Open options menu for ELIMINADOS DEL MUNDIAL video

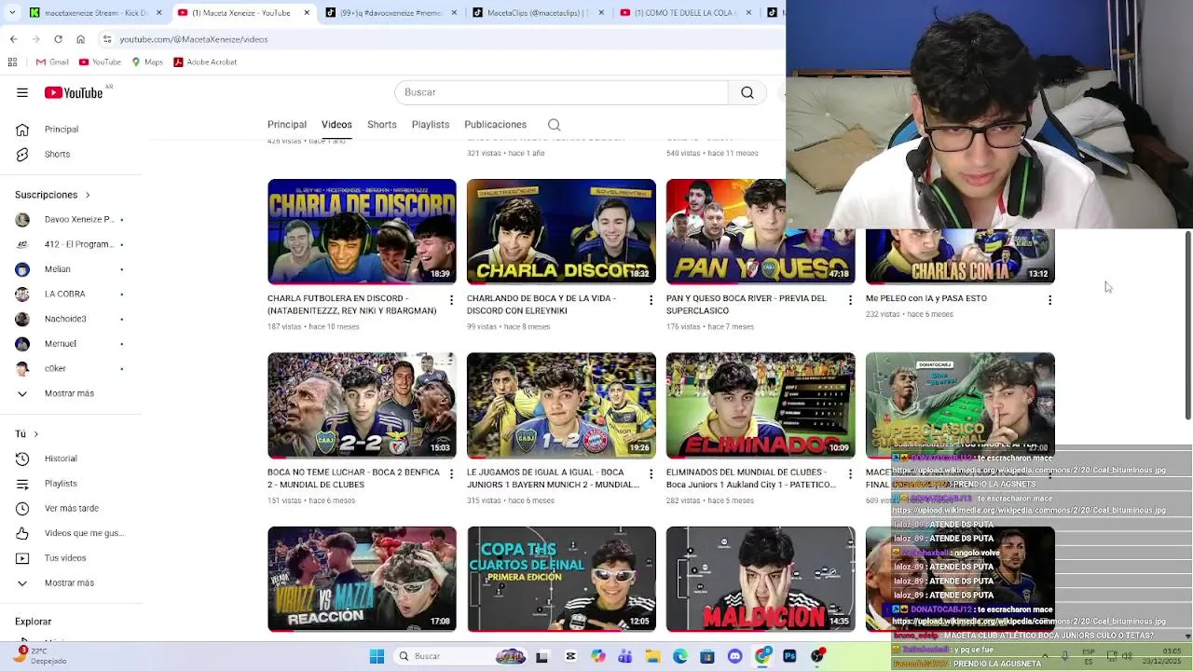tap(850, 473)
